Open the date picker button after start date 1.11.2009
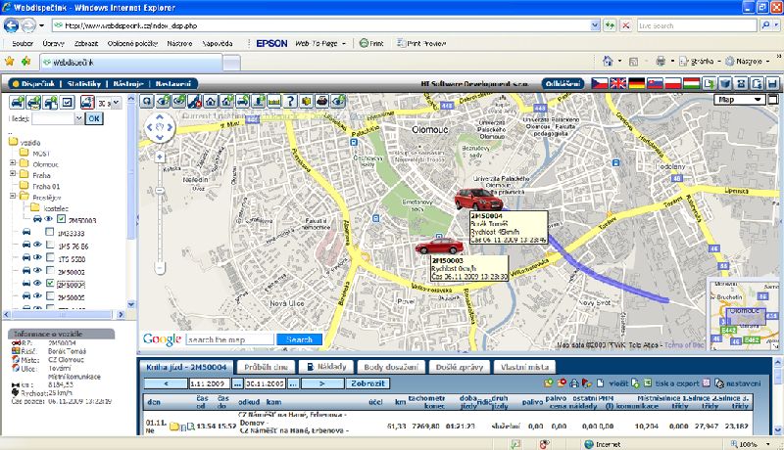 pos(237,383)
